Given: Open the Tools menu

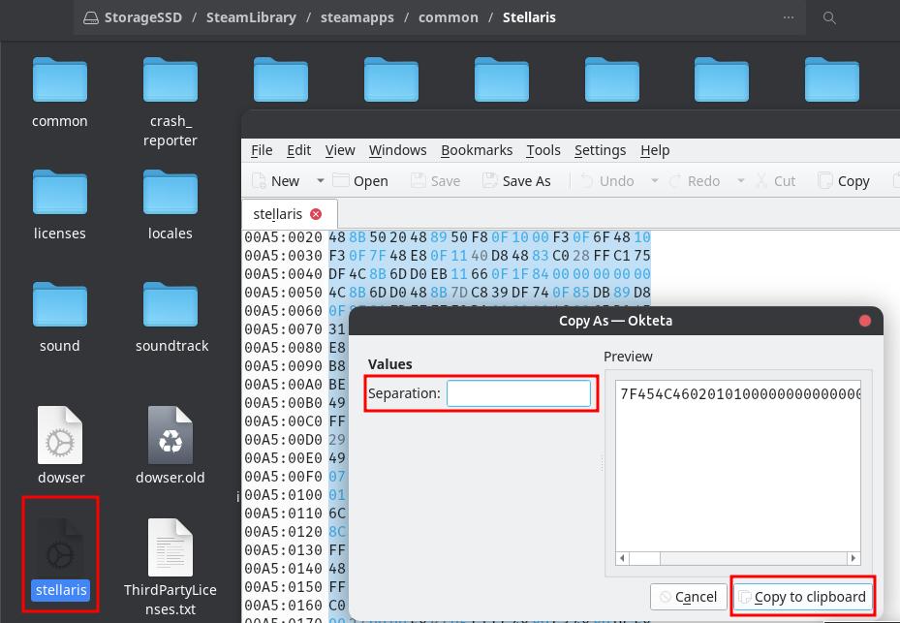Looking at the screenshot, I should click(543, 150).
